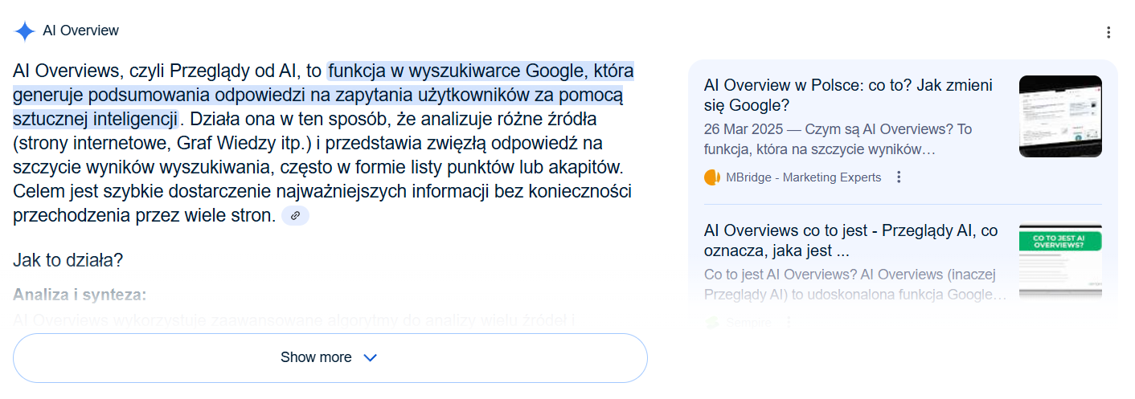Click the first source's dark laptop thumbnail
The height and width of the screenshot is (399, 1135).
click(x=1060, y=116)
